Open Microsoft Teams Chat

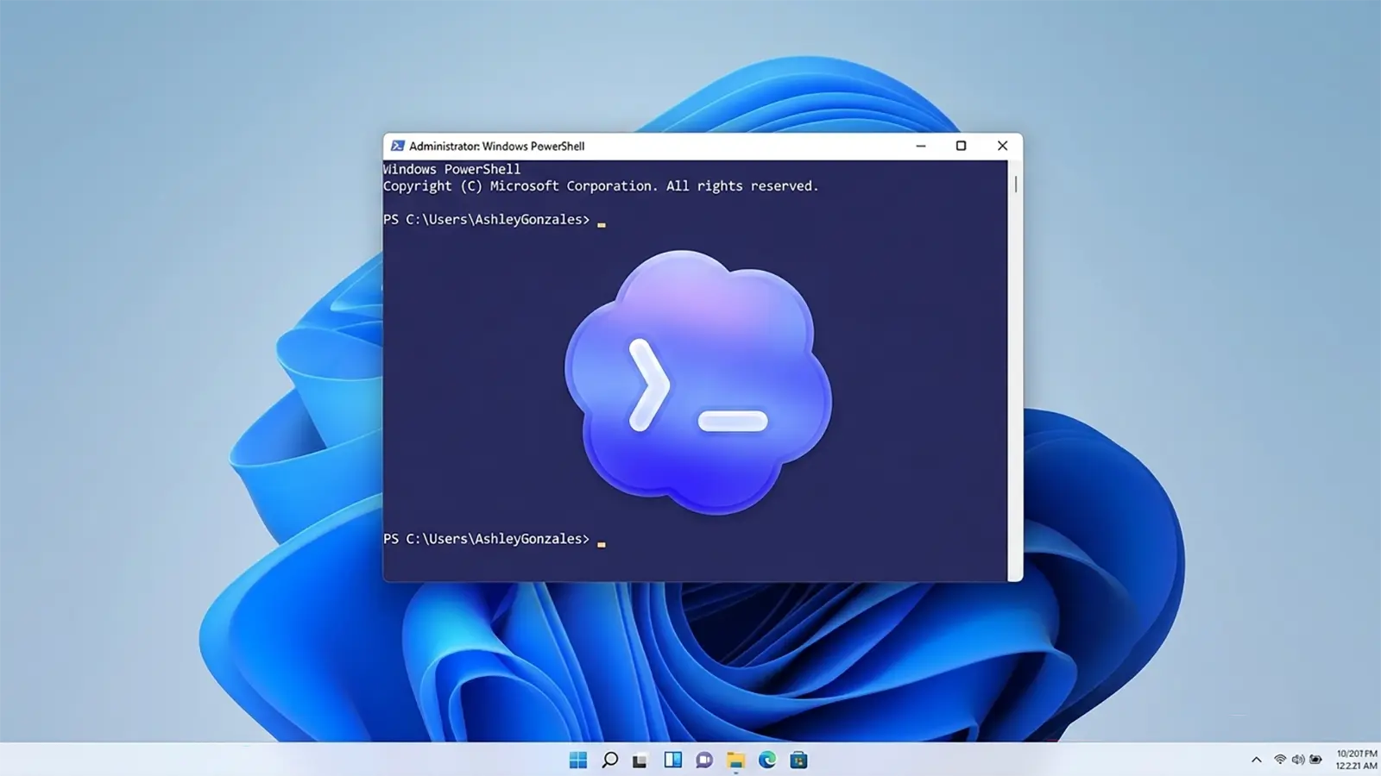click(x=702, y=760)
